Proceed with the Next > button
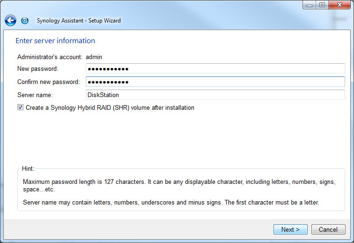 [x=290, y=229]
